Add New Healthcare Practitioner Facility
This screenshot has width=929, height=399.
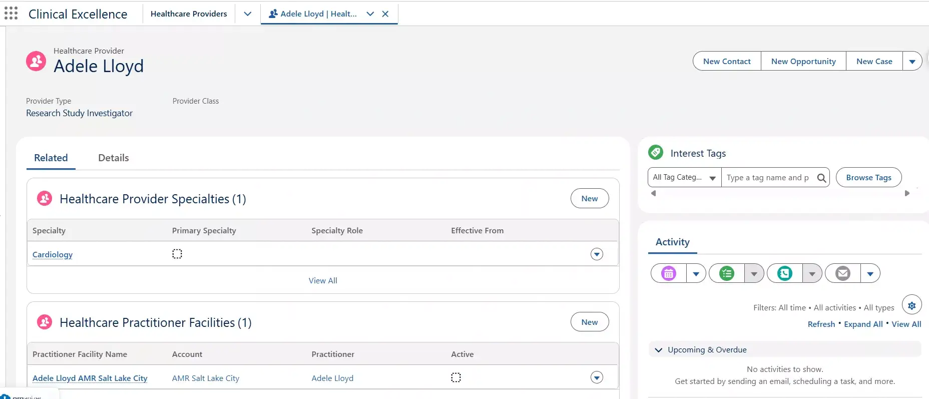[x=590, y=322]
